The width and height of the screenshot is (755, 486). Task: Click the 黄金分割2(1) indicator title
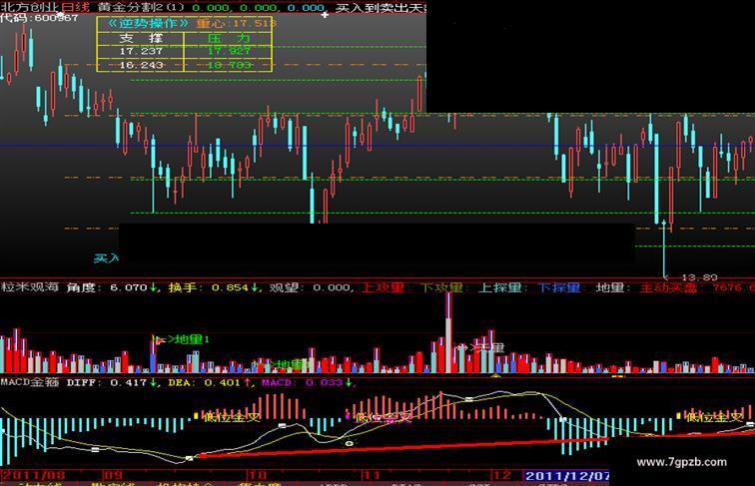[x=141, y=7]
